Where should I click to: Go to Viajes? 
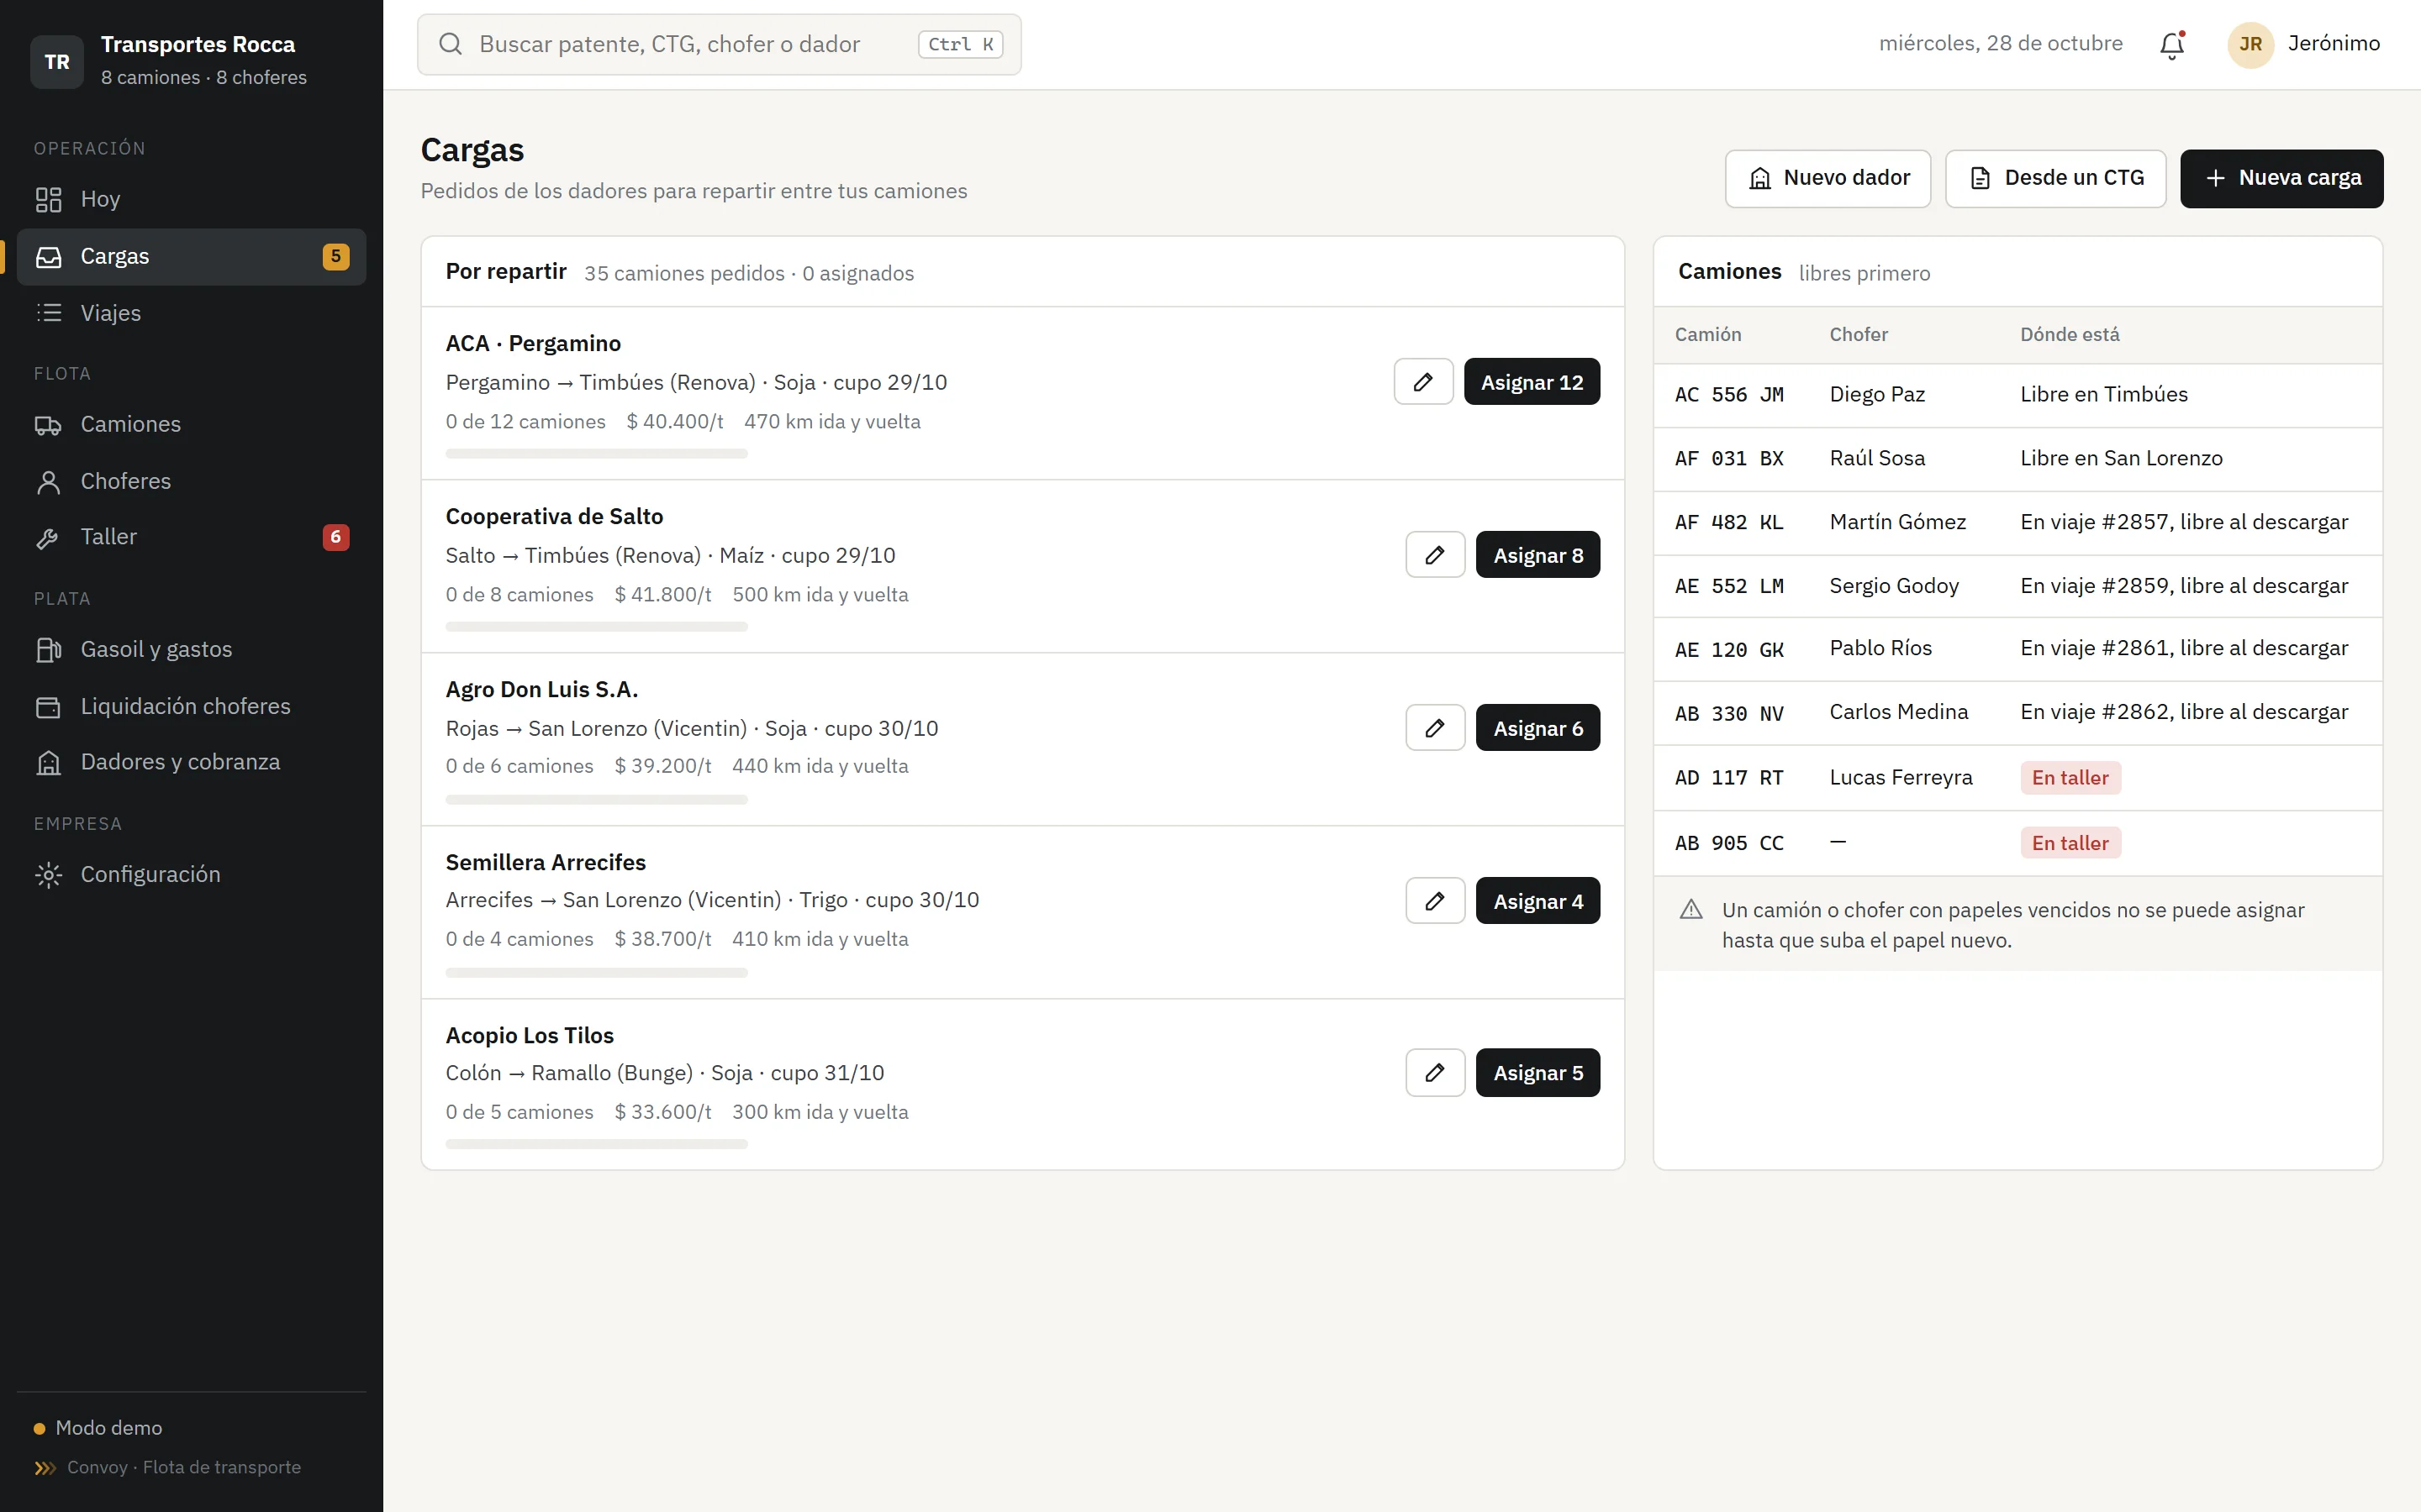191,313
